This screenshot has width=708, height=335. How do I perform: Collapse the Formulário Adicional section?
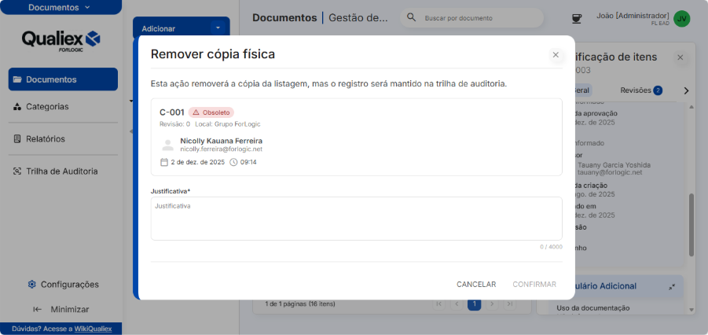672,286
